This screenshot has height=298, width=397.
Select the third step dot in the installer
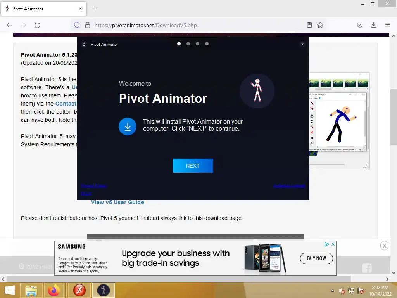(197, 44)
